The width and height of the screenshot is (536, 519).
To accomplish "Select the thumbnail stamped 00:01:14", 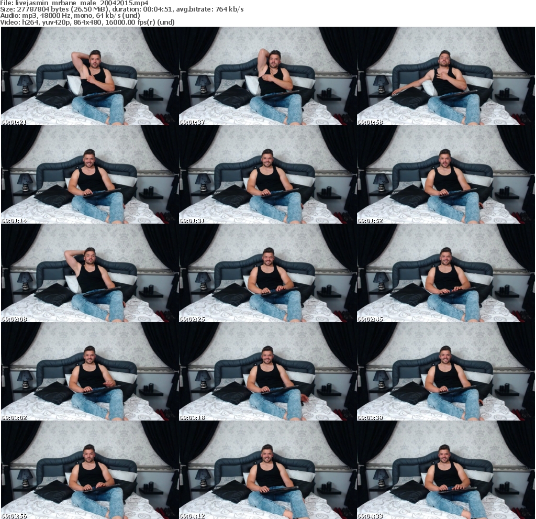I will click(90, 174).
